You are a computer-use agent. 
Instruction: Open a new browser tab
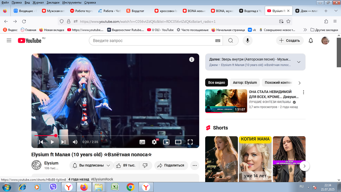[x=326, y=11]
